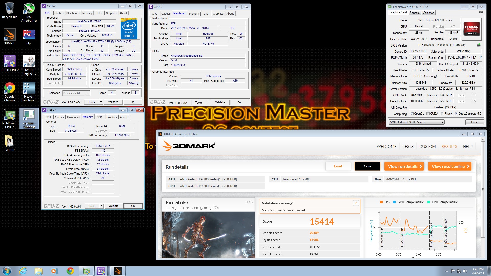Click the GPU-Z BIOS save chip icon
The image size is (491, 276).
pos(479,45)
